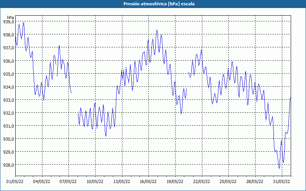Select the 935,0 y-axis label
306x191 pixels.
click(8, 74)
